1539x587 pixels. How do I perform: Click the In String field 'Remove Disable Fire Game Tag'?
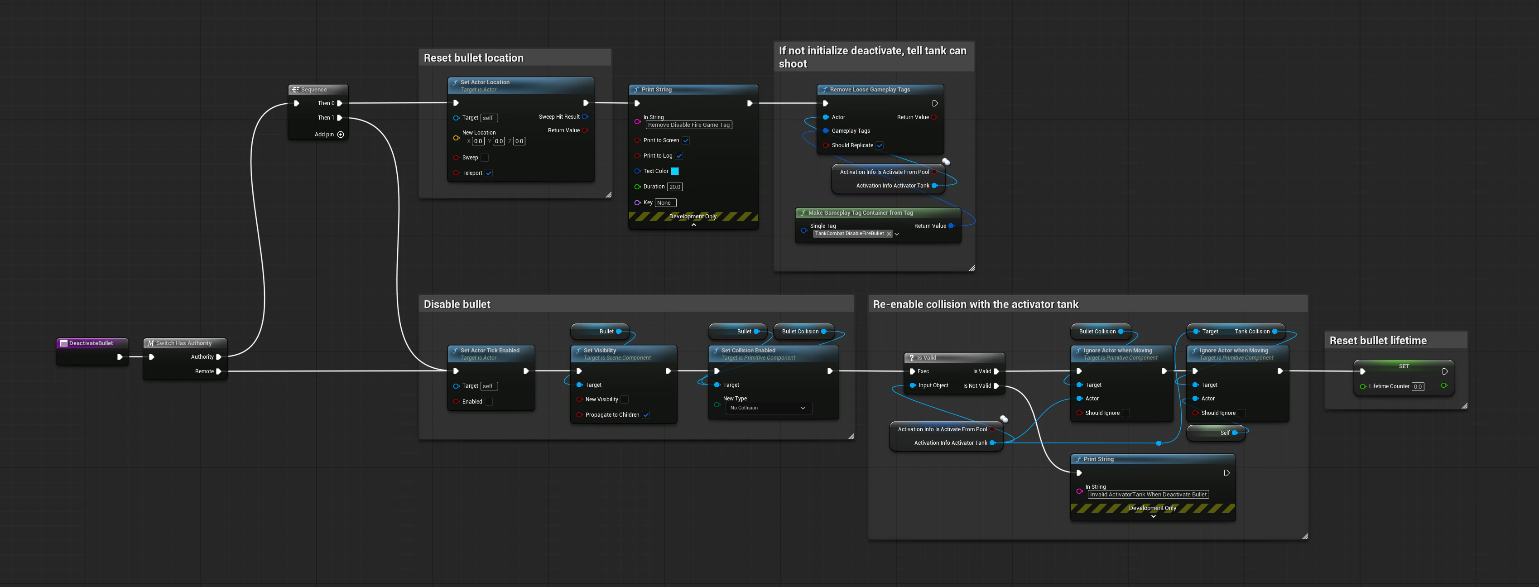[x=689, y=125]
